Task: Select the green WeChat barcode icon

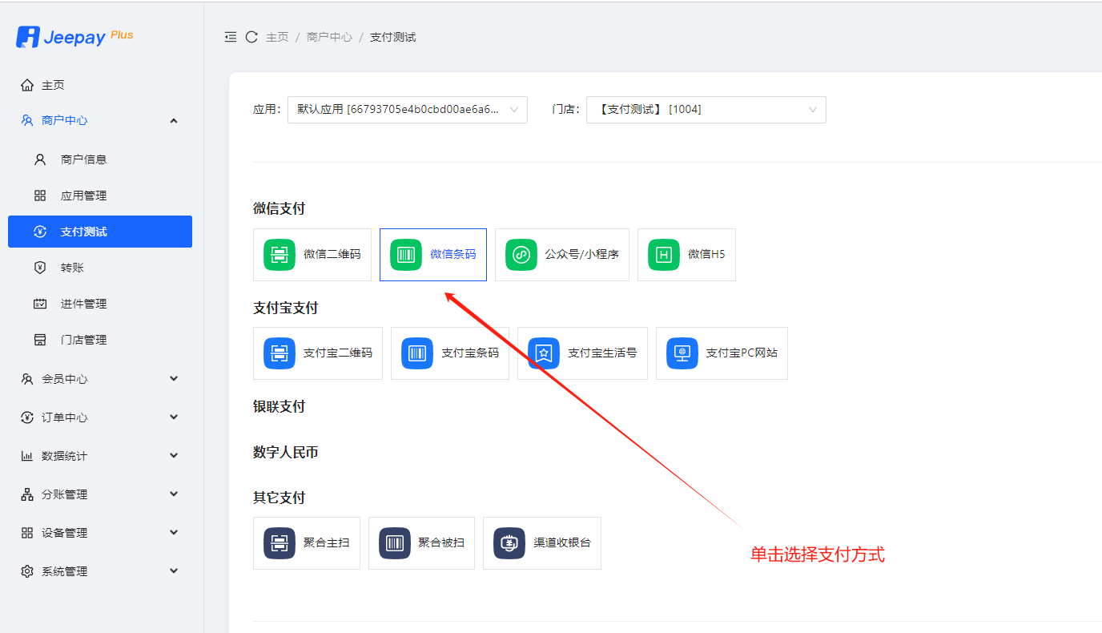Action: coord(406,255)
